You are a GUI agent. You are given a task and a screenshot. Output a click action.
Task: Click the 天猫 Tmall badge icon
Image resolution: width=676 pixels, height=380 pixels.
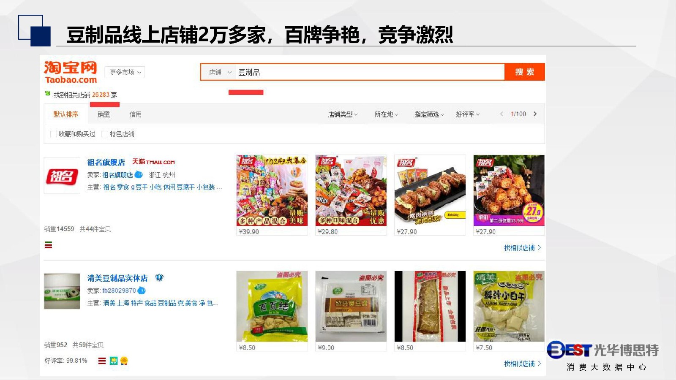tap(153, 162)
